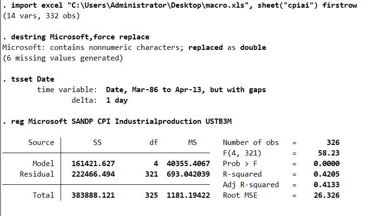
Task: Click the Model sum of squares 161421.627
Action: 93,164
